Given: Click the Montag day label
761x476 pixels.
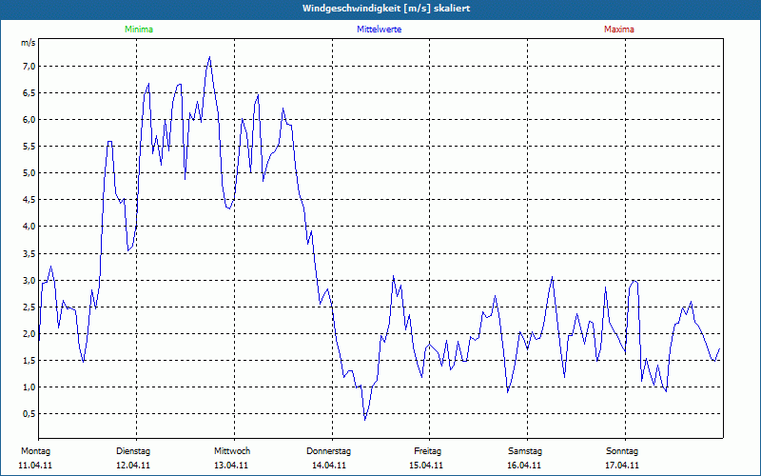Looking at the screenshot, I should click(x=35, y=451).
